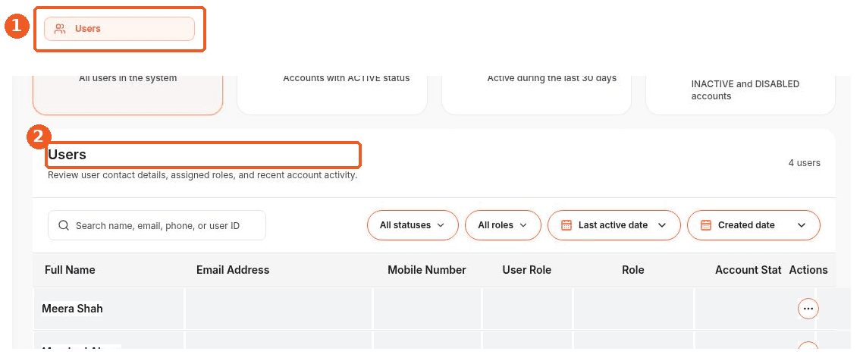
Task: Click the chevron on All statuses
Action: (x=441, y=225)
